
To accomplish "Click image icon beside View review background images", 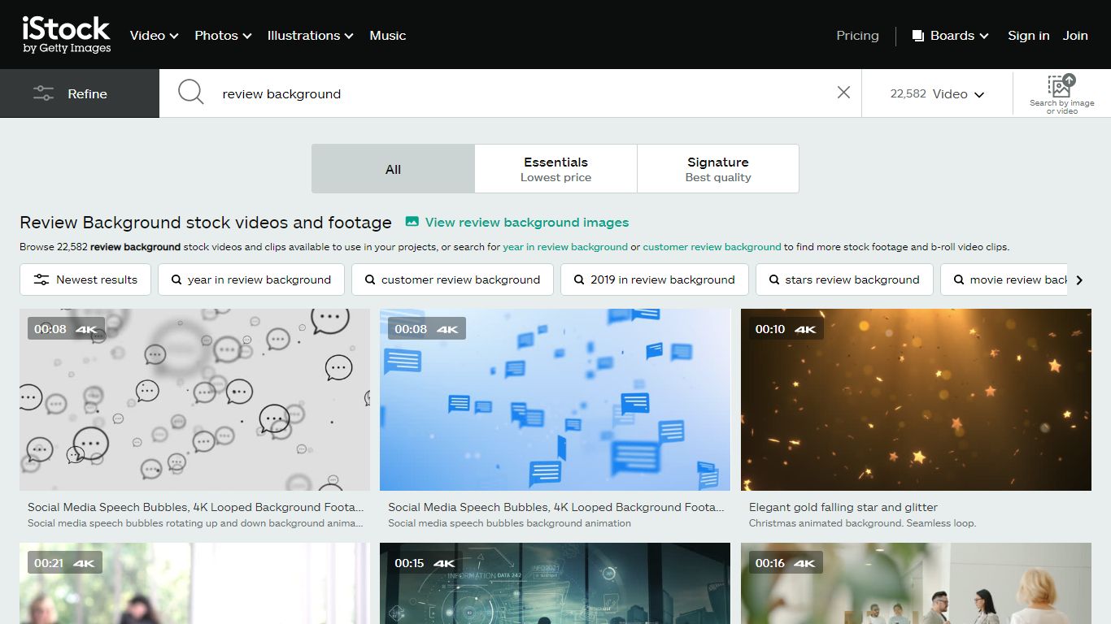I will (412, 222).
